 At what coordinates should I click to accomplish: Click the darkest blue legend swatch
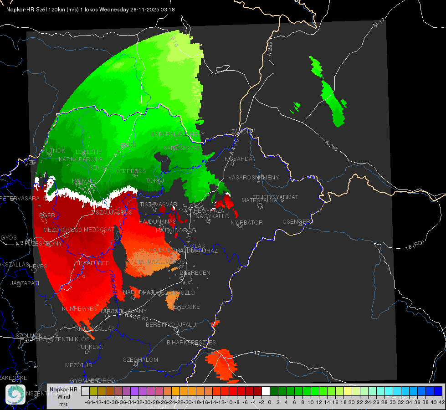point(438,391)
